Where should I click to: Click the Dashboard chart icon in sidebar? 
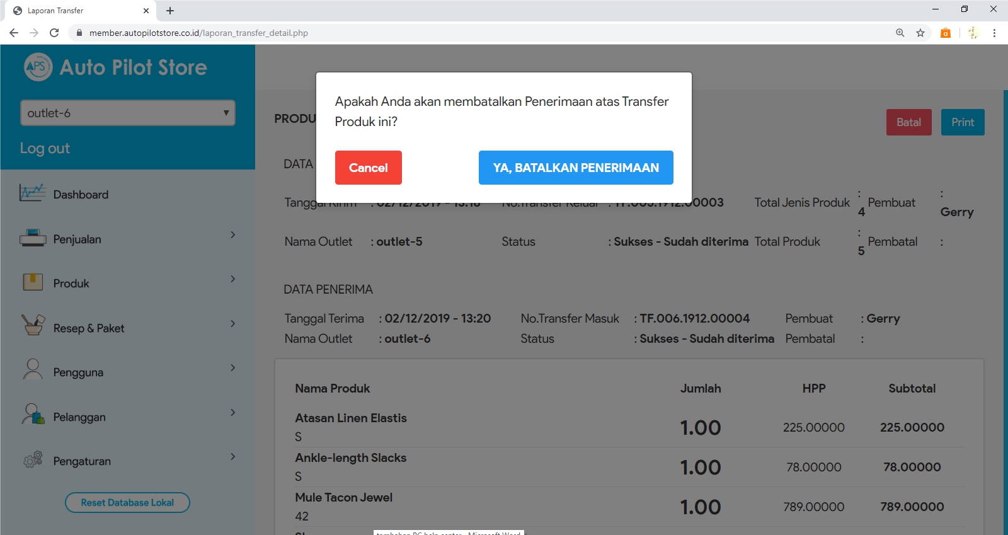click(x=32, y=193)
